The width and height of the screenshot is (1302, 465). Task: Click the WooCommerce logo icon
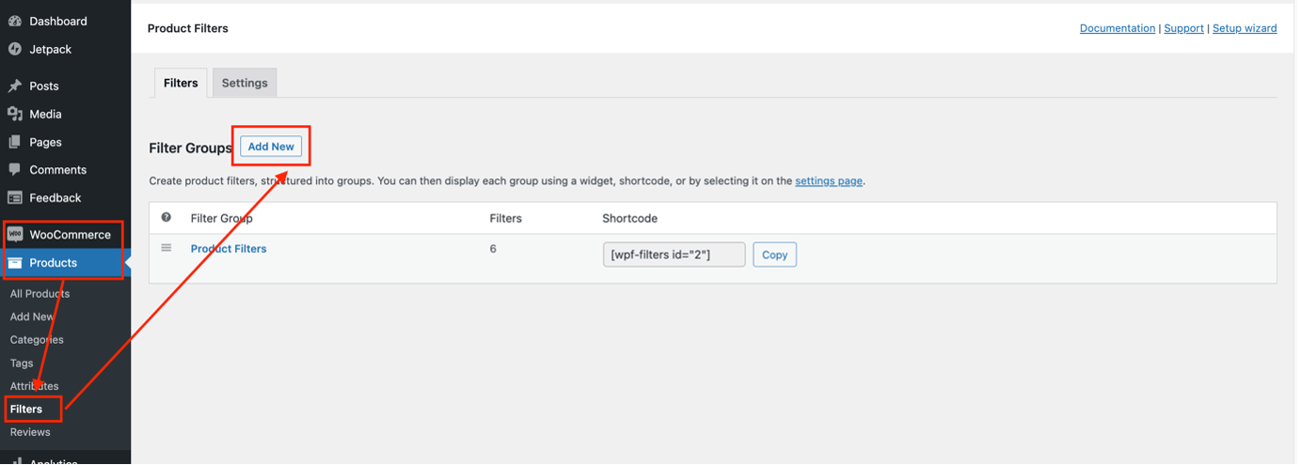click(15, 235)
